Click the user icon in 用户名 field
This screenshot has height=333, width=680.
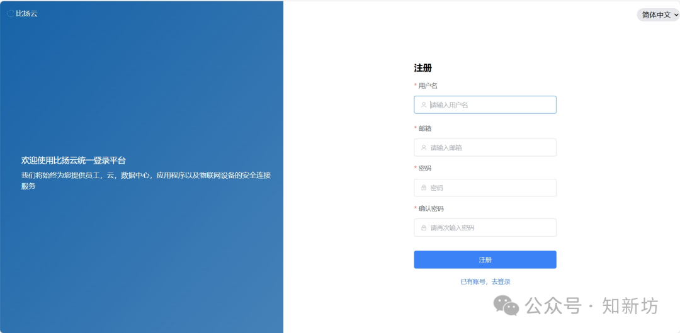click(x=424, y=105)
